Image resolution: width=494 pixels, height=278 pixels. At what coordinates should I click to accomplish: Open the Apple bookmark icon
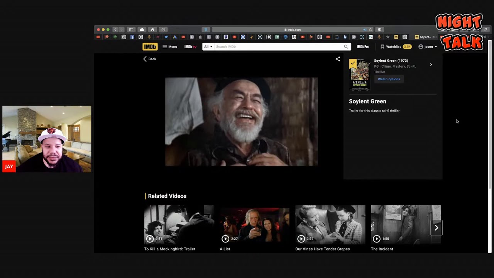pyautogui.click(x=200, y=37)
